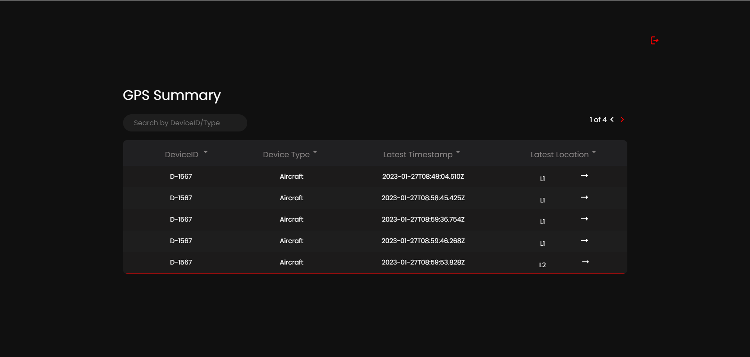Click the DeviceID column header text
The image size is (750, 357).
(182, 155)
